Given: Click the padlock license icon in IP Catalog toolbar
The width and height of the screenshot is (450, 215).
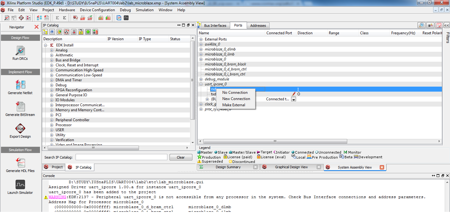Looking at the screenshot, I should (81, 32).
